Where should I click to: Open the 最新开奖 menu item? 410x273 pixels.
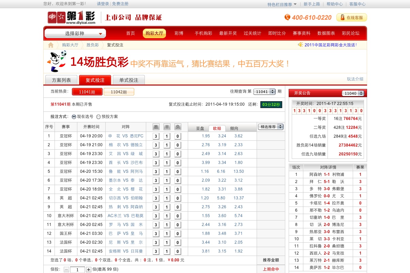(x=228, y=33)
